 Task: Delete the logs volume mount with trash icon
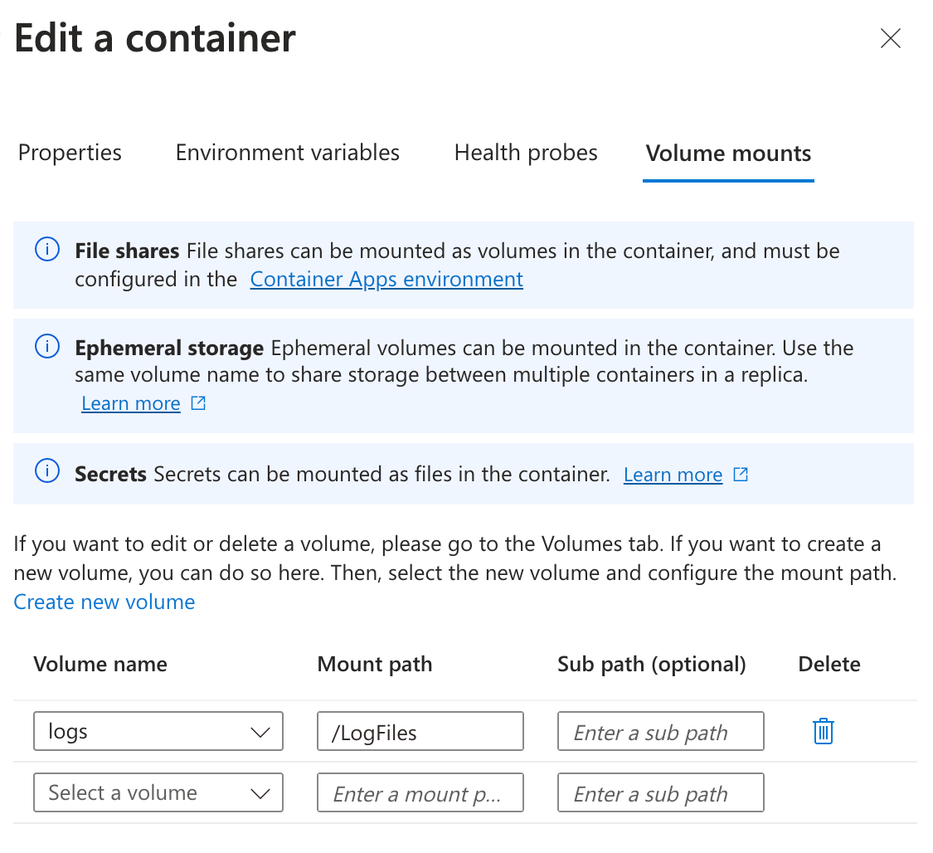823,731
